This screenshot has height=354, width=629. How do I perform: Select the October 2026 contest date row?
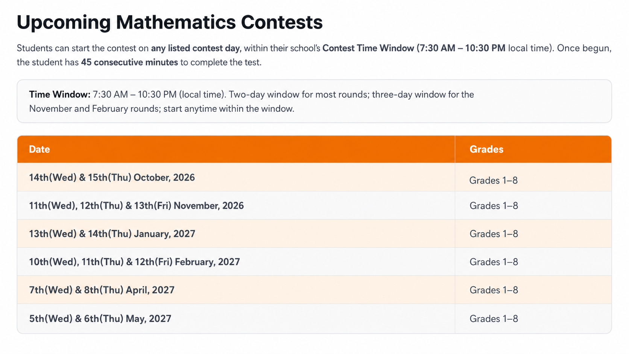[314, 177]
